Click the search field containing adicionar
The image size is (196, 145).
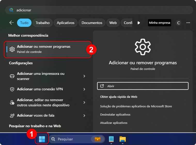pyautogui.click(x=99, y=10)
